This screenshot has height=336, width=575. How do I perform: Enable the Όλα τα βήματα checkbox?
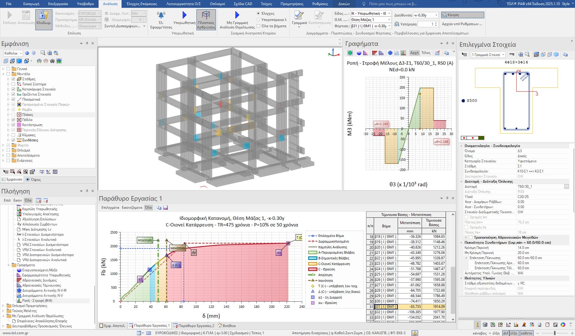click(x=258, y=26)
